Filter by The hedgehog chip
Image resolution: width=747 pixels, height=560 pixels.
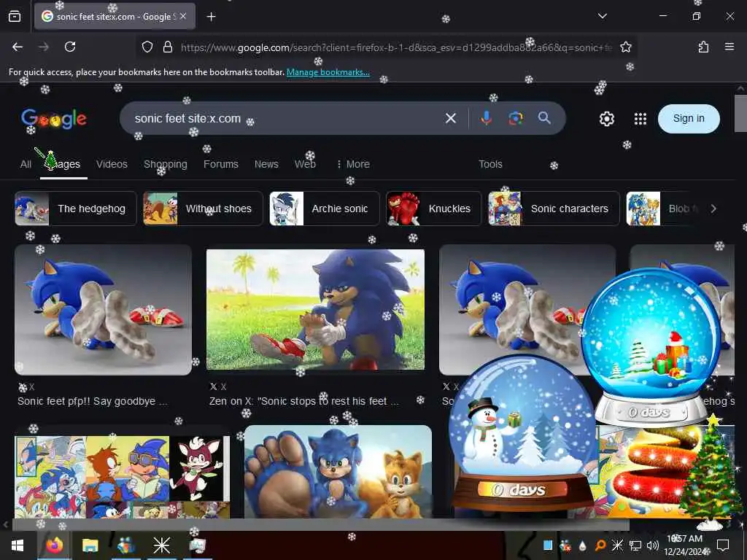[x=76, y=209]
